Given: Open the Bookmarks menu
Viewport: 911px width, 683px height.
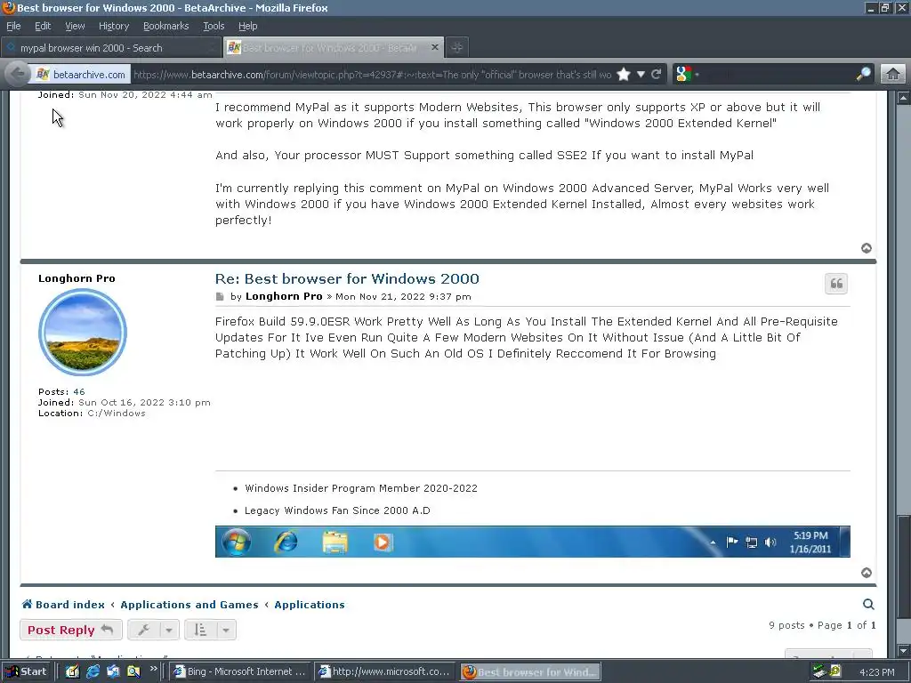Looking at the screenshot, I should (165, 26).
